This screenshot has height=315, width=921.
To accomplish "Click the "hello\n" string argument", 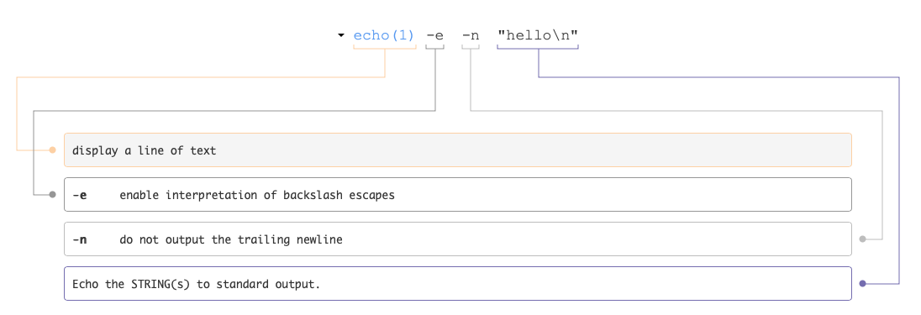I will click(538, 35).
